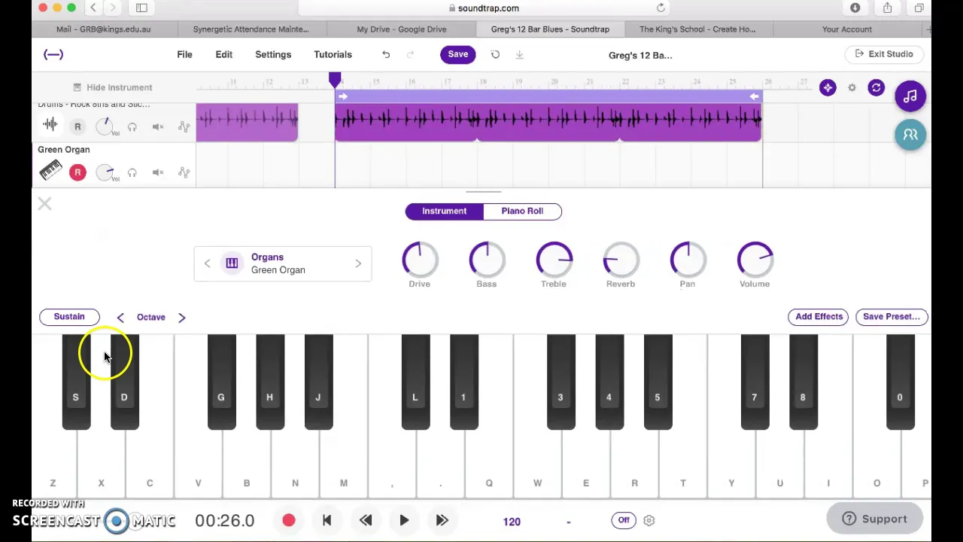Toggle the Sustain button
Viewport: 963px width, 542px height.
(69, 317)
